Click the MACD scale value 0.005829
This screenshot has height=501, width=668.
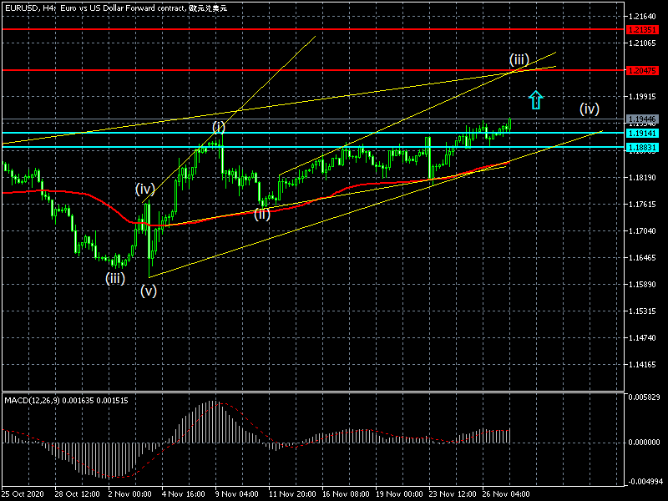click(x=644, y=397)
